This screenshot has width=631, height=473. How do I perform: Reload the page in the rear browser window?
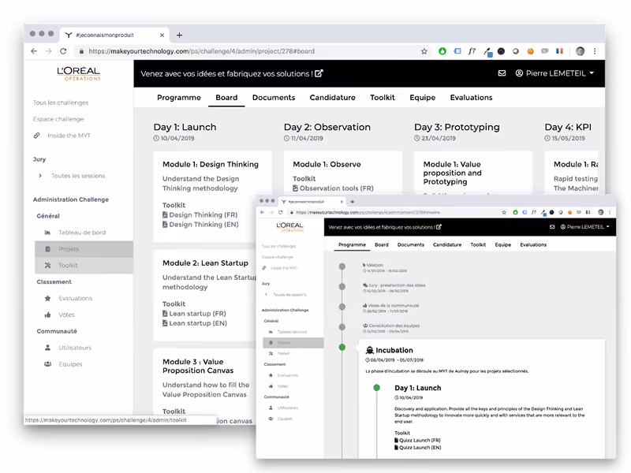[x=63, y=51]
